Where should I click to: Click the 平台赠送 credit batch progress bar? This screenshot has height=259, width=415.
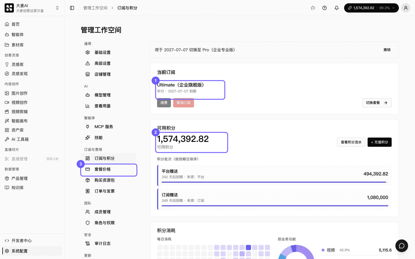coord(275,182)
